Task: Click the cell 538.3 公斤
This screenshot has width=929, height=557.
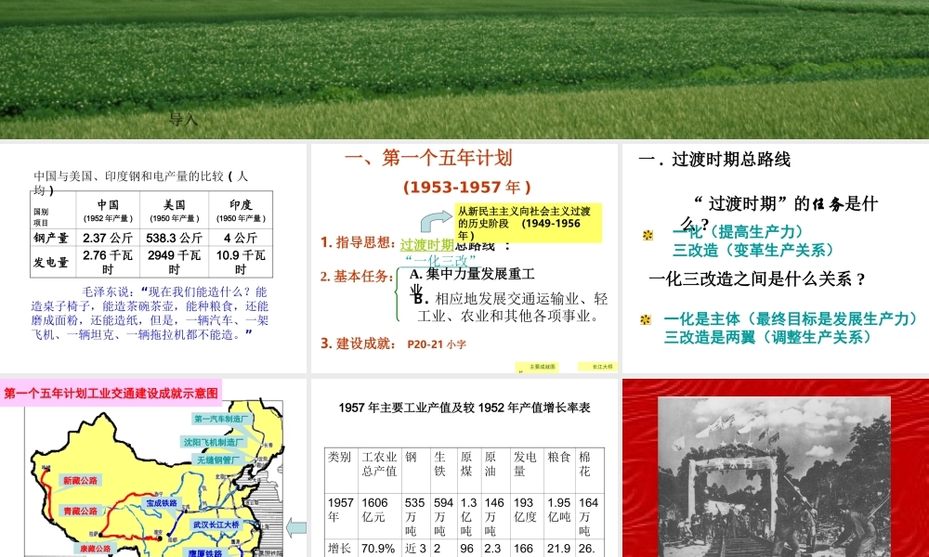Action: click(x=175, y=238)
